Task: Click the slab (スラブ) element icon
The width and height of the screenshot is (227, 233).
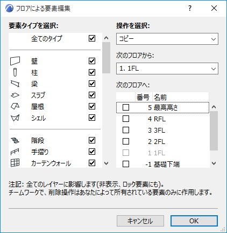Action: coord(15,95)
